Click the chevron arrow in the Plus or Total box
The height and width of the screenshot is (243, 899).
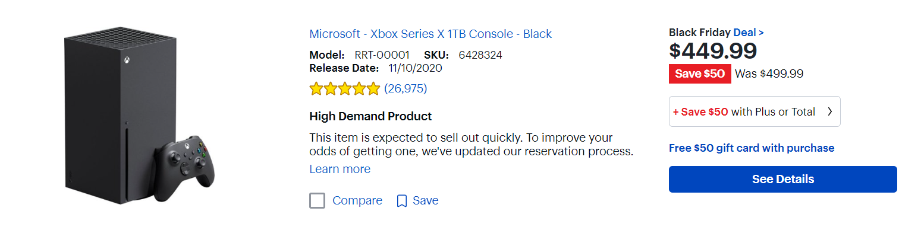coord(830,111)
